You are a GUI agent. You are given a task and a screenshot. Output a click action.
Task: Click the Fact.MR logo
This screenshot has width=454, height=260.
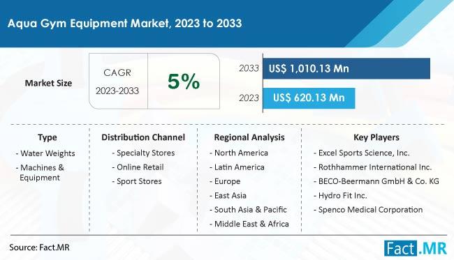[x=416, y=248]
